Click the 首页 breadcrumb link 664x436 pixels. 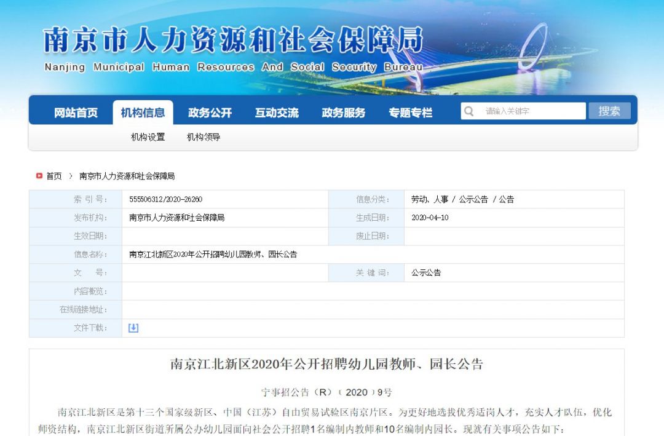coord(53,176)
